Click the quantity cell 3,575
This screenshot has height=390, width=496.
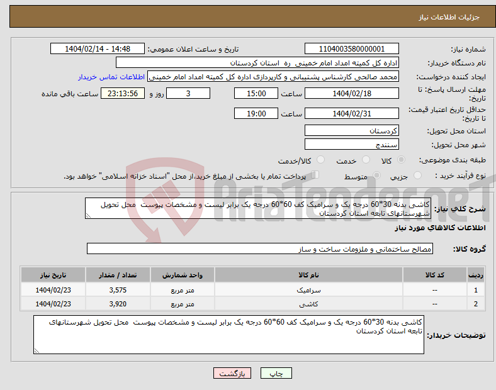tap(118, 290)
